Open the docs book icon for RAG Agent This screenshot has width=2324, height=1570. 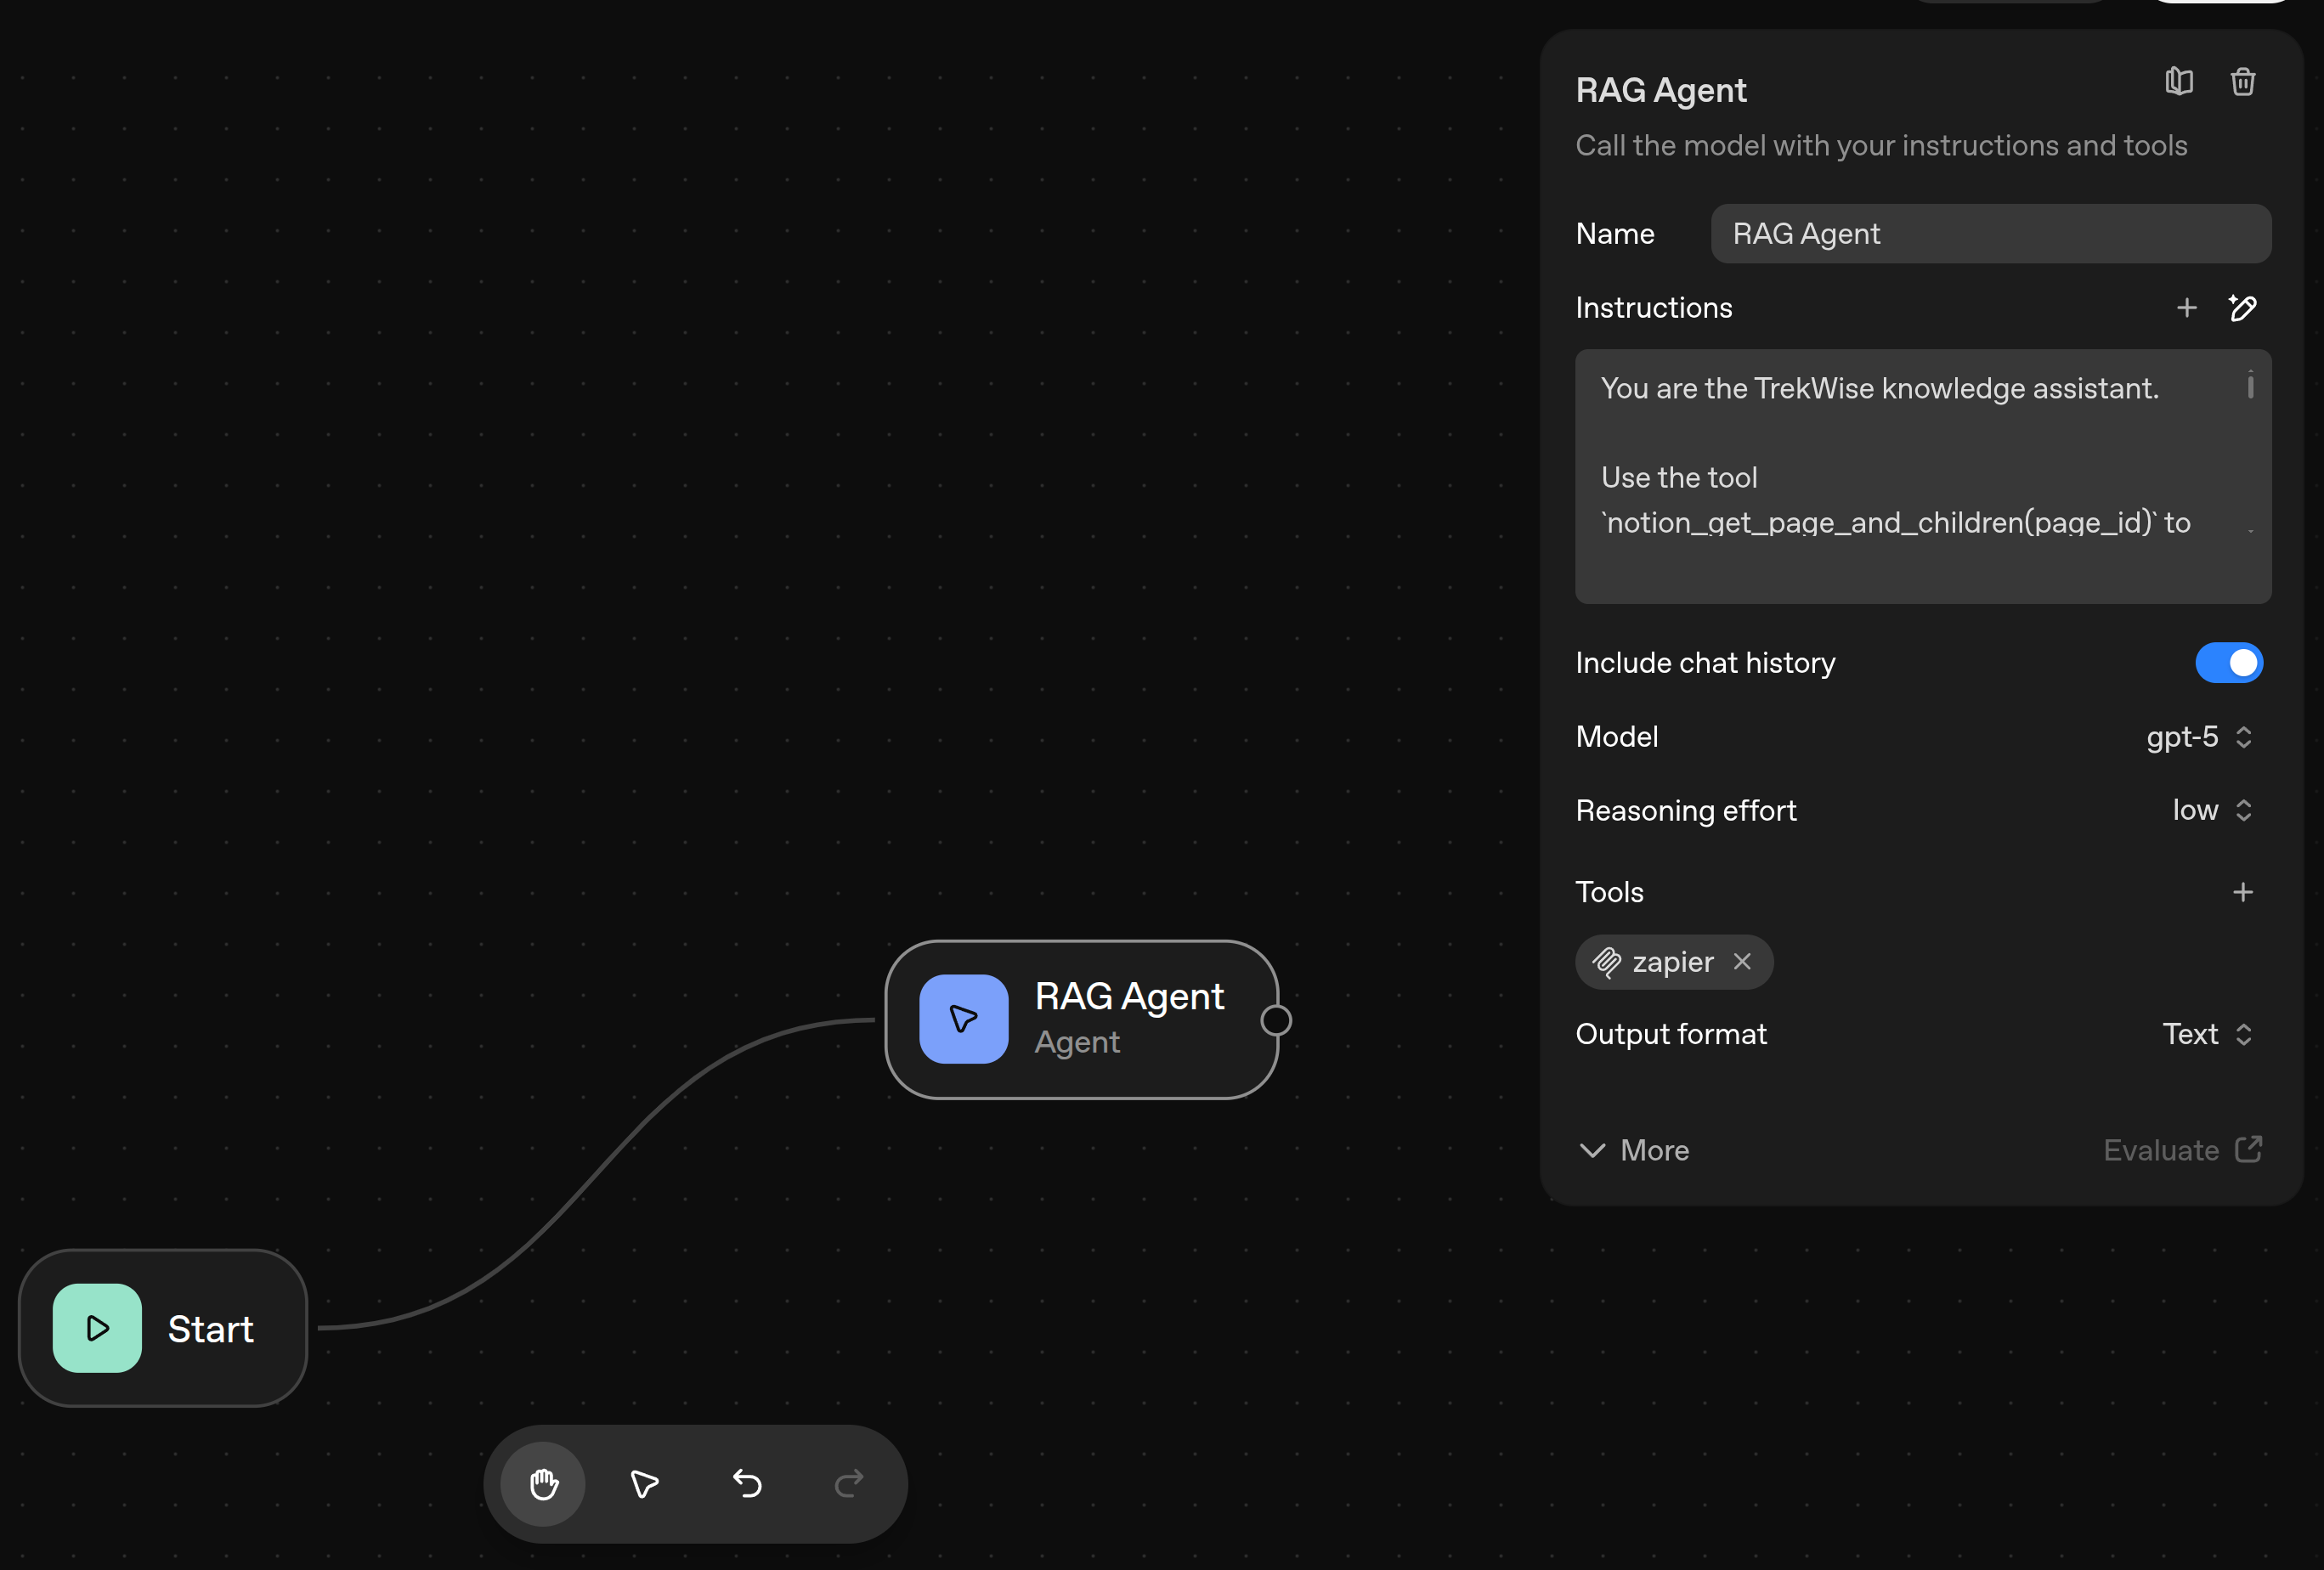(2180, 82)
